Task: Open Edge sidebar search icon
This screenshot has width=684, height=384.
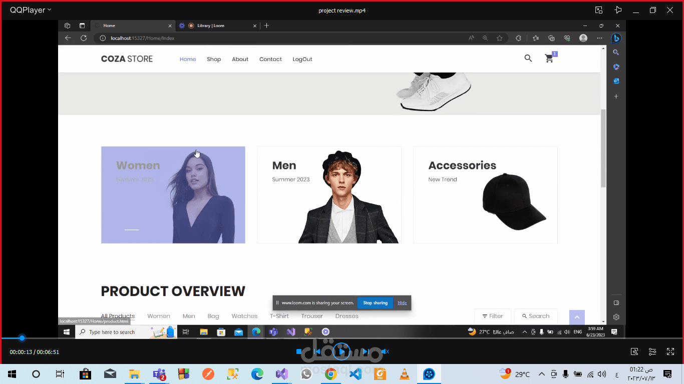Action: (616, 52)
